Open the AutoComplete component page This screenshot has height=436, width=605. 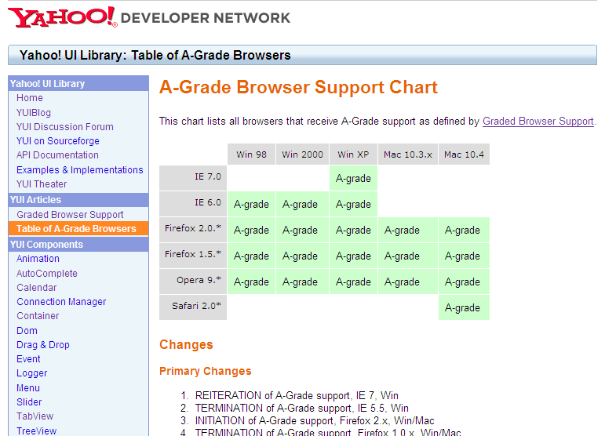pos(47,274)
